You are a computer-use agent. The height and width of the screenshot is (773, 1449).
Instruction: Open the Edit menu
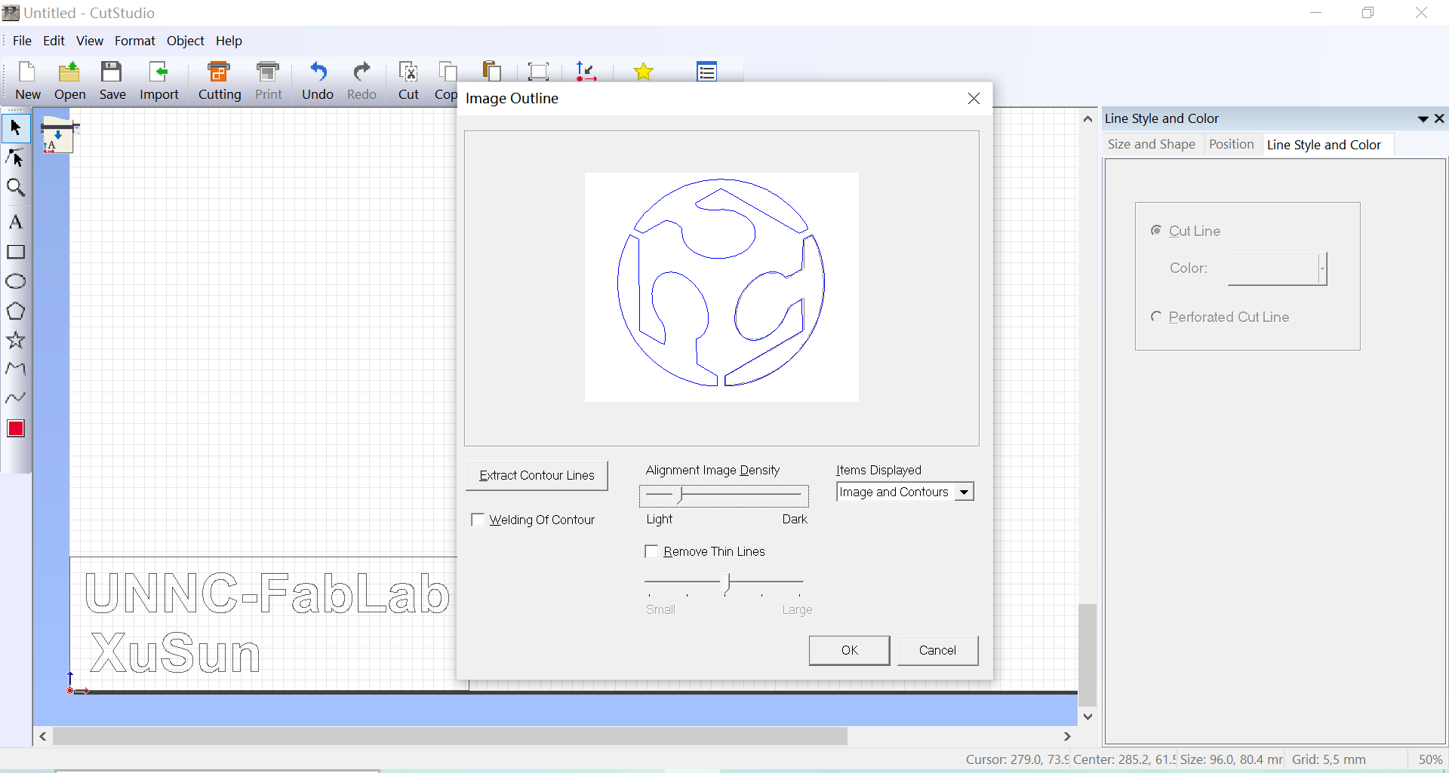point(54,41)
